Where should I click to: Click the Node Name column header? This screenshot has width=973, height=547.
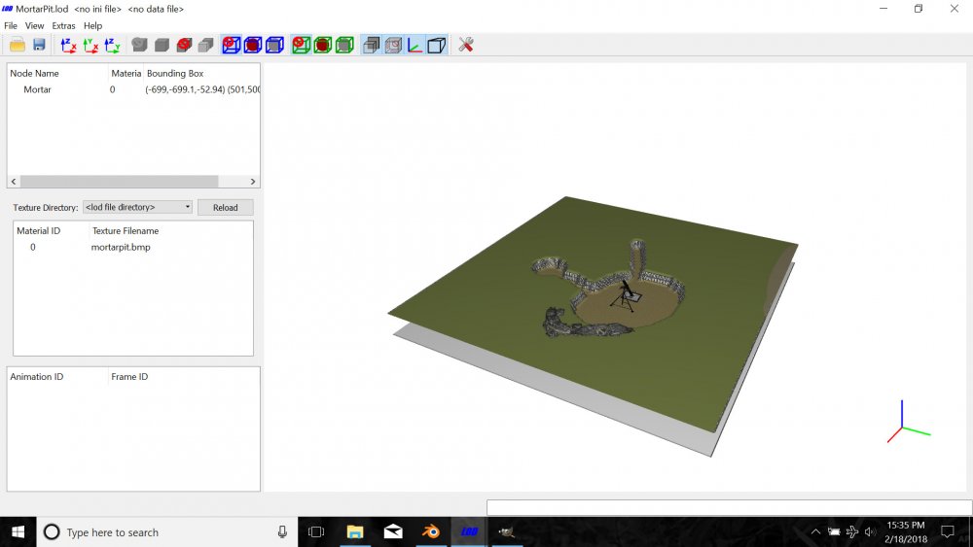[x=34, y=73]
